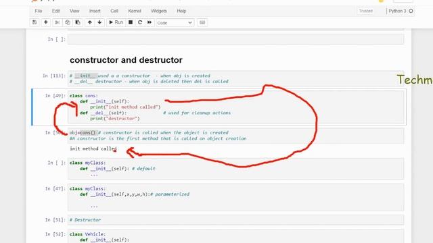Viewport: 433px width, 243px height.
Task: Cut selected cells with scissors icon
Action: point(57,22)
